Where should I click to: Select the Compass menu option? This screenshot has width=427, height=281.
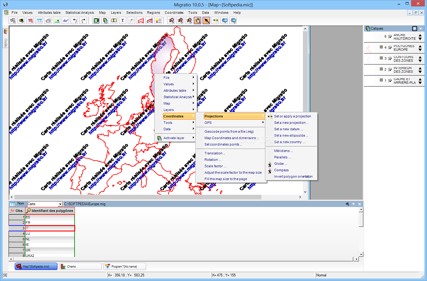281,170
